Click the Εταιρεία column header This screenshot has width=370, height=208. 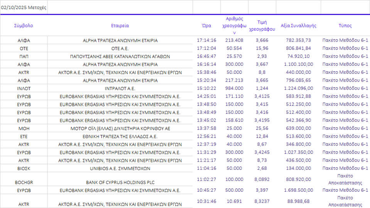120,26
